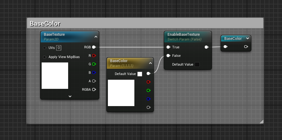Click the A alpha output pin of BaseTexture
282x140 pixels.
click(x=94, y=81)
